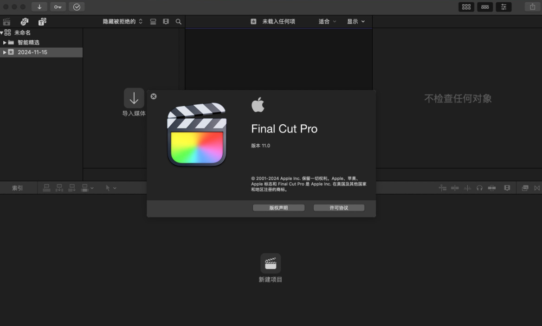Click the 不检查任何对象 inspector text
The height and width of the screenshot is (326, 542).
pos(458,98)
